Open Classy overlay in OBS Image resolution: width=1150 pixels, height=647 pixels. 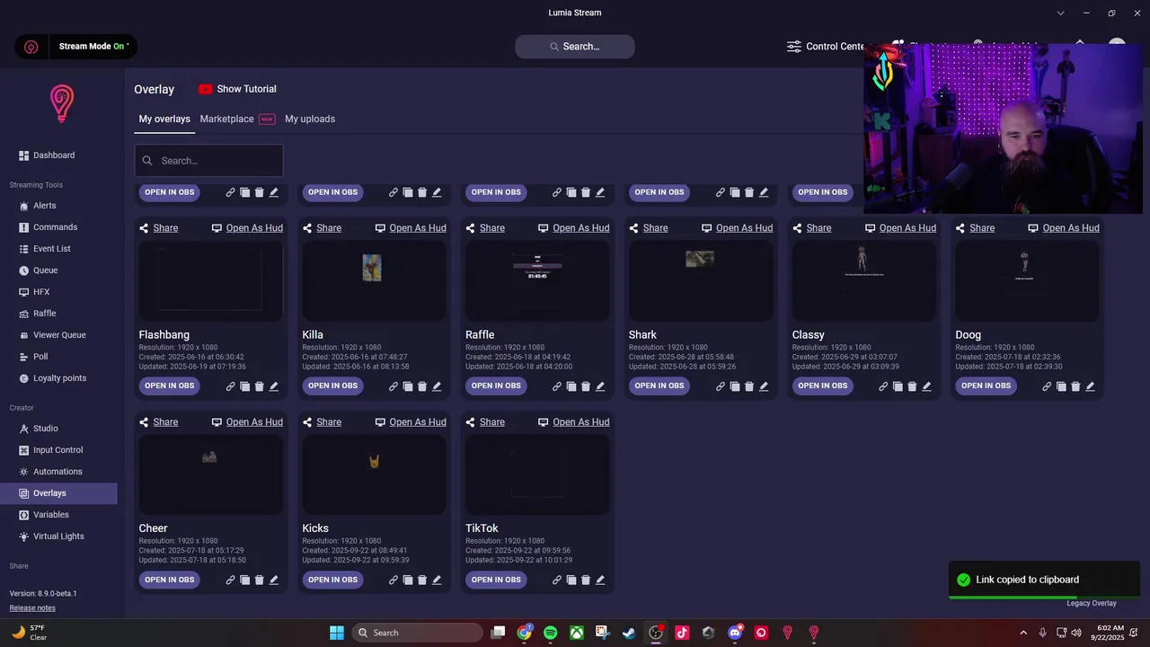click(x=823, y=386)
